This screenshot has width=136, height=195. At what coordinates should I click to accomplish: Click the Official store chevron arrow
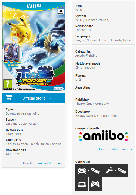click(50, 98)
